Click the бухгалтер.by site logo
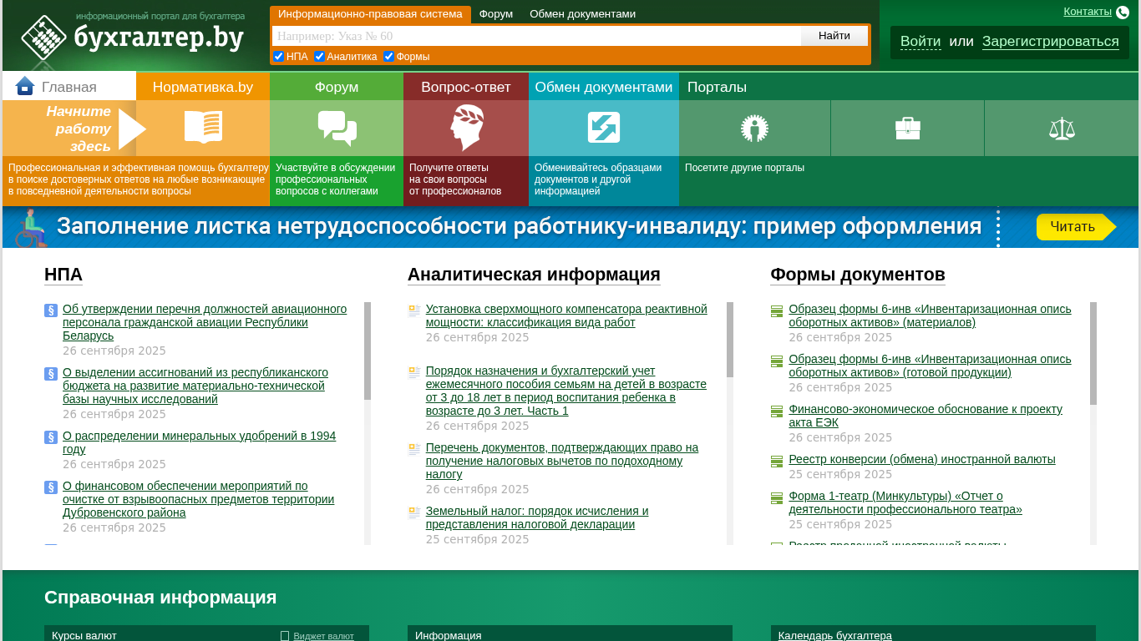This screenshot has height=641, width=1141. [x=134, y=38]
